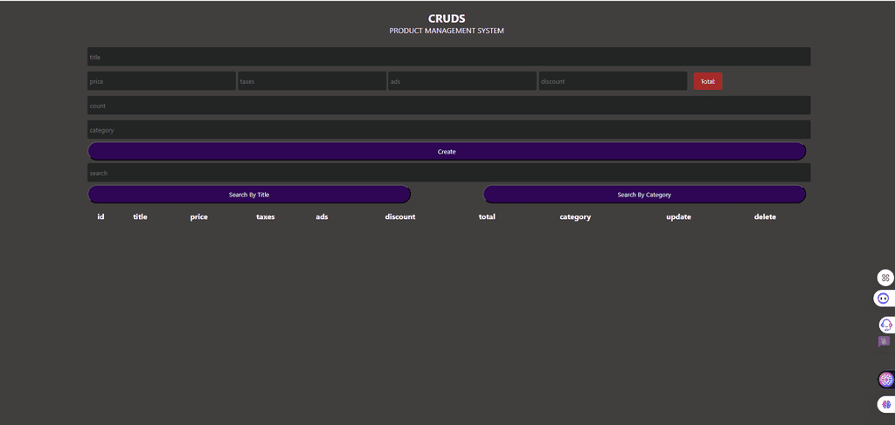Focus the price input field
The image size is (895, 425).
[162, 81]
